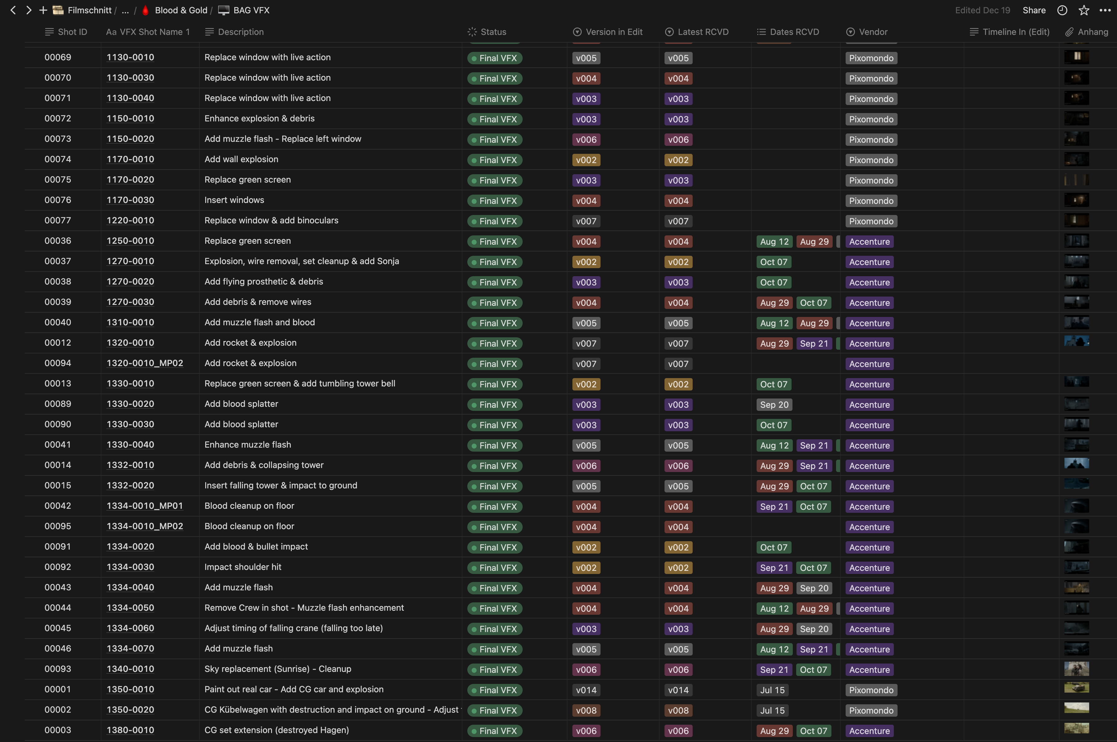This screenshot has height=742, width=1117.
Task: Click the Filmschnitt clapperboard breadcrumb icon
Action: click(x=58, y=10)
